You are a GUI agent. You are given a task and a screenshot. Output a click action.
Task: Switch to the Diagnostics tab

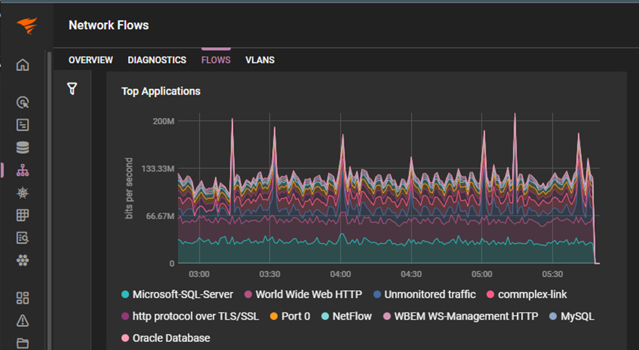pos(157,60)
